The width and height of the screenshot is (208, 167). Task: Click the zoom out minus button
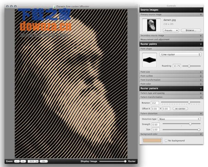coord(17,161)
